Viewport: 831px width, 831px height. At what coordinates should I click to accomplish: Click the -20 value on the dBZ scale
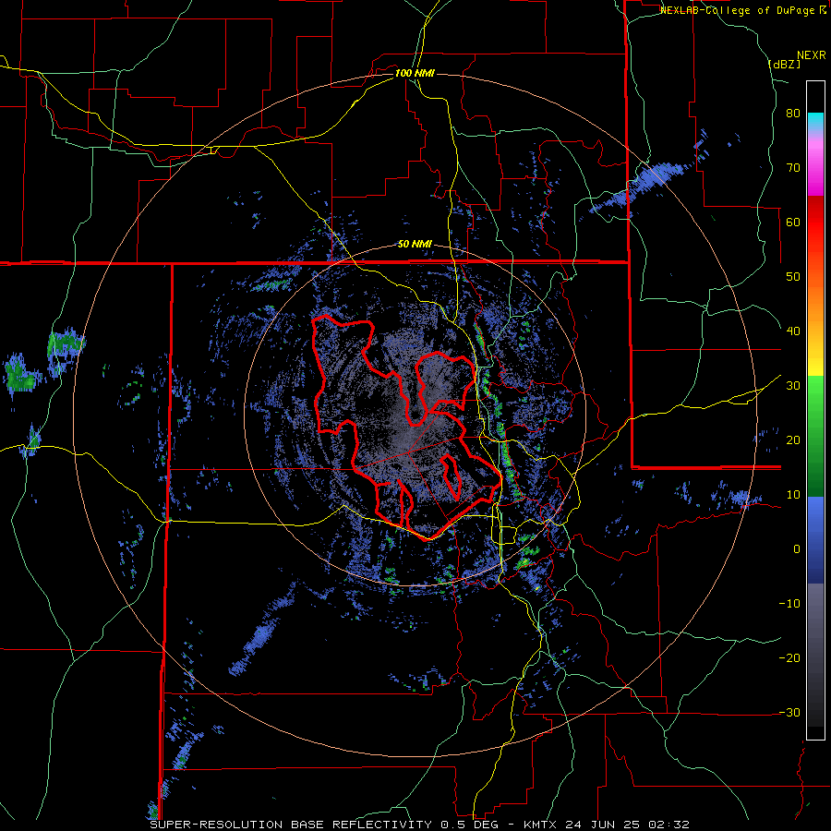click(x=789, y=657)
